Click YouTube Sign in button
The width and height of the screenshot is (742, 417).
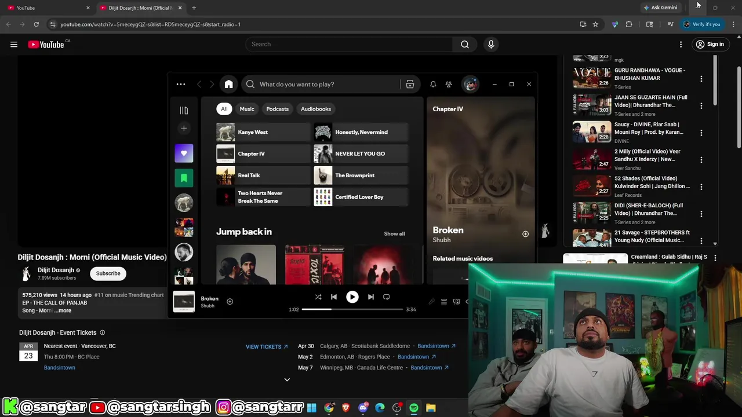(710, 45)
